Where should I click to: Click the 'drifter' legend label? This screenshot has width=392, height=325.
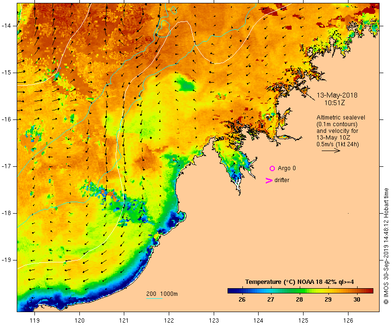282,180
